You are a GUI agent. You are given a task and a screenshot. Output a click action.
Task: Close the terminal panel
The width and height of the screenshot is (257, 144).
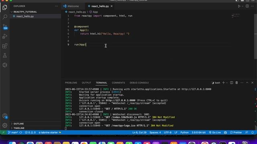(x=253, y=83)
